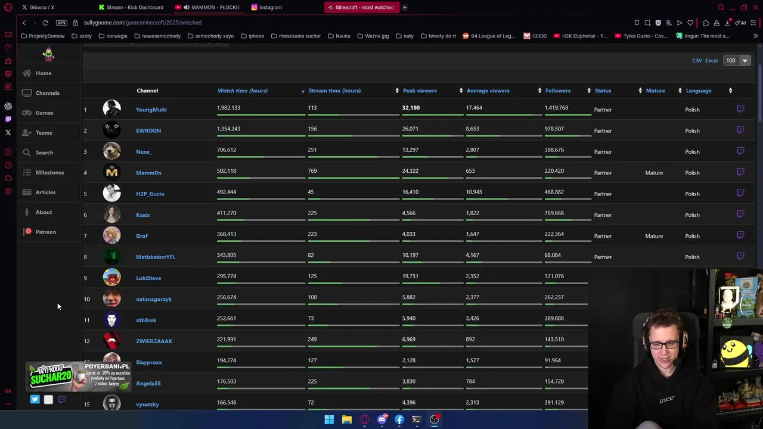Open Discord from taskbar
The image size is (763, 429).
pos(381,419)
